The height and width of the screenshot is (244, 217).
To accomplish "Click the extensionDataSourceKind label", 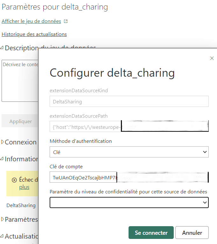I will point(79,91).
